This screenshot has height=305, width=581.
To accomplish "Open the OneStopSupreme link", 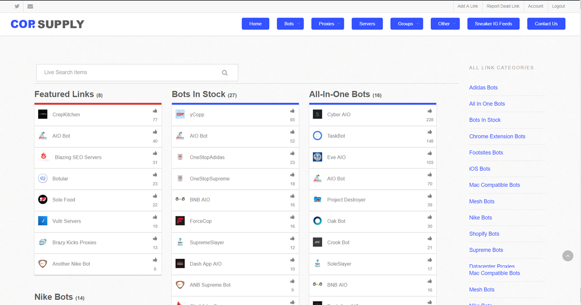I will tap(210, 179).
